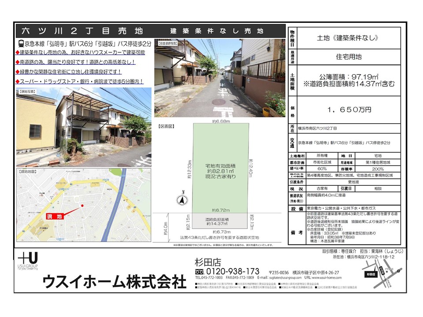Click the red diamond bullet before 南道路の為
The height and width of the screenshot is (317, 423).
(18, 62)
